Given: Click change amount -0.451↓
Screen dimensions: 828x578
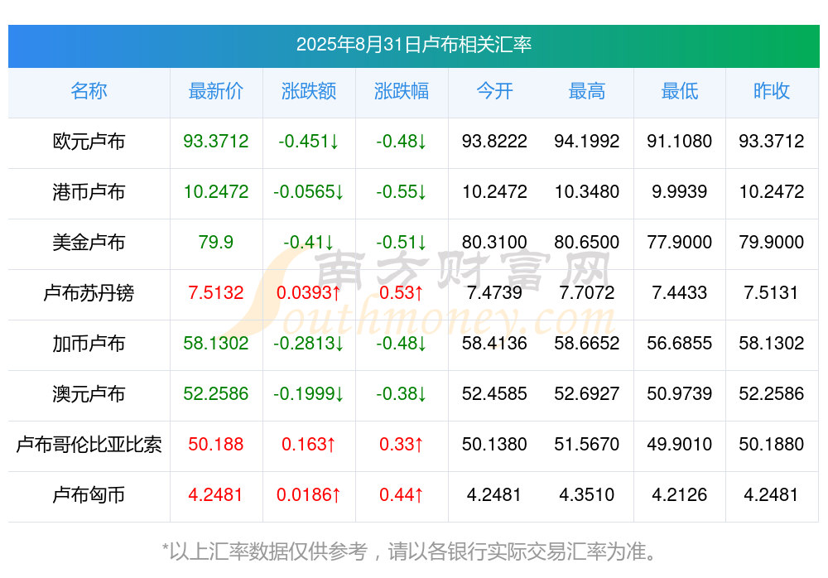Looking at the screenshot, I should (309, 141).
